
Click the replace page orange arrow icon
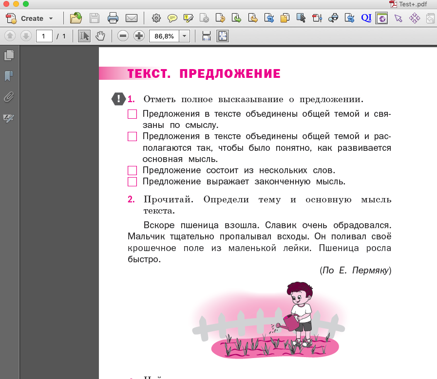[x=253, y=18]
